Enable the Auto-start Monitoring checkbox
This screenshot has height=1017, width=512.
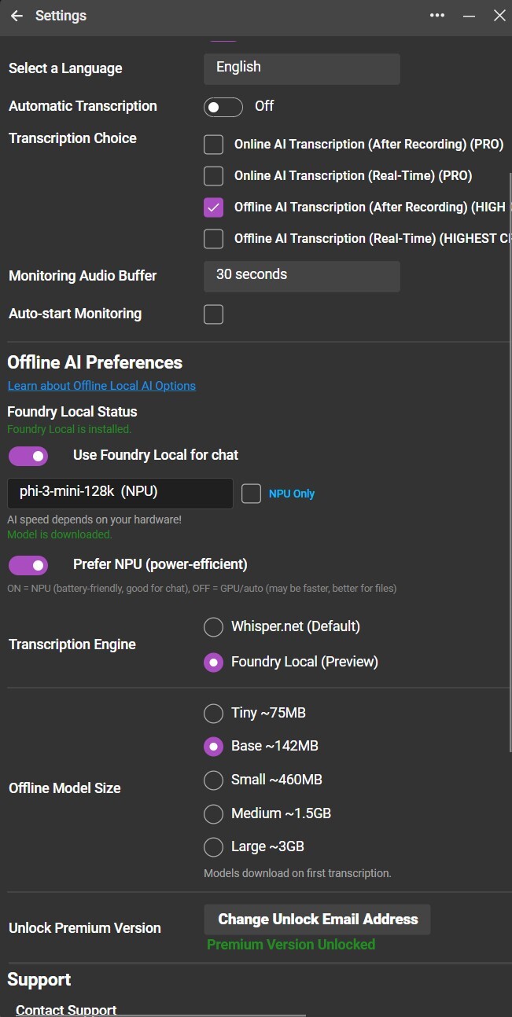point(213,314)
